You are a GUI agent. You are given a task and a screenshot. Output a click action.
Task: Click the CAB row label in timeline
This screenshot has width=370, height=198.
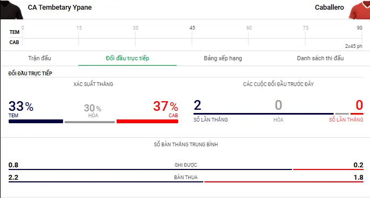tap(14, 43)
